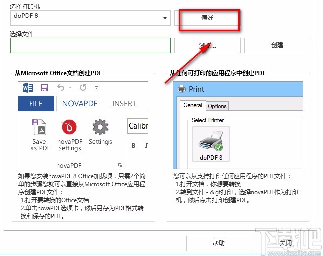Viewport: 323px width, 256px height.
Task: Open the quick access toolbar customize arrow
Action: [96, 88]
